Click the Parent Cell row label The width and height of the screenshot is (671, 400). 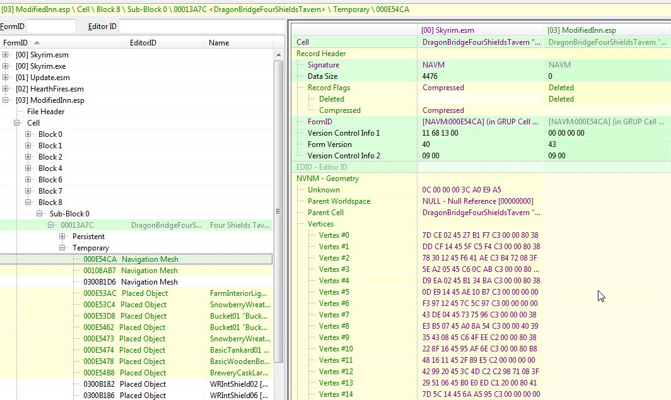coord(325,213)
